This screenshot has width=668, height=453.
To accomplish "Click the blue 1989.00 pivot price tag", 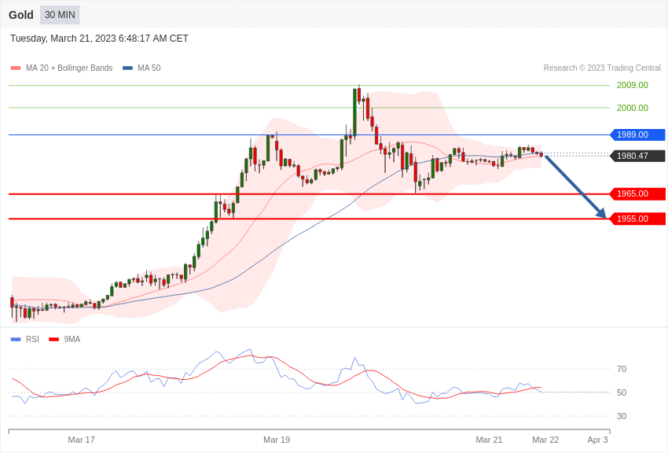I will [x=638, y=134].
